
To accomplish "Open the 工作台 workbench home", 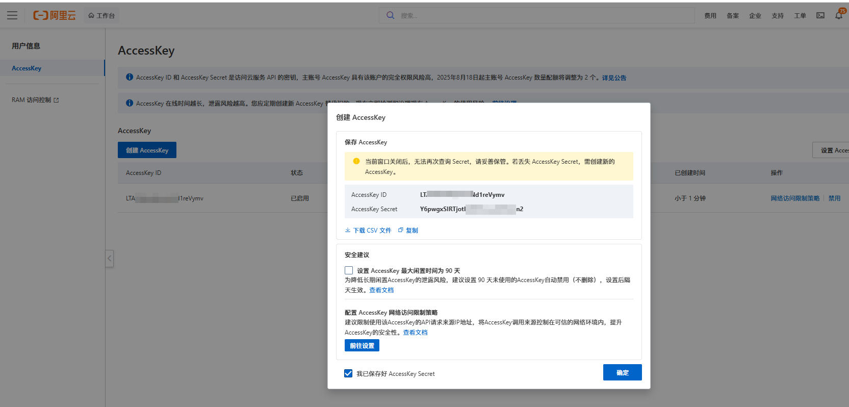I will click(x=101, y=16).
